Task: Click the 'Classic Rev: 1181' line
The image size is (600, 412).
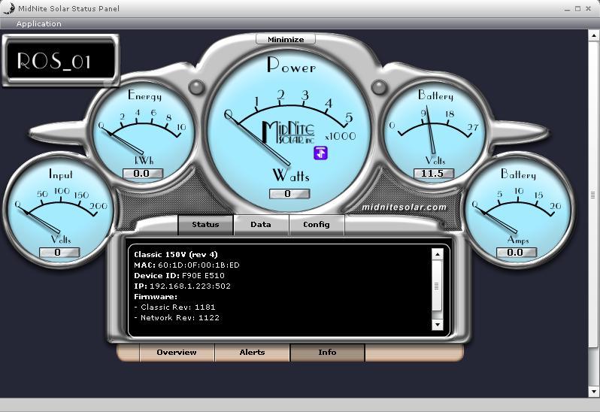Action: (x=175, y=307)
